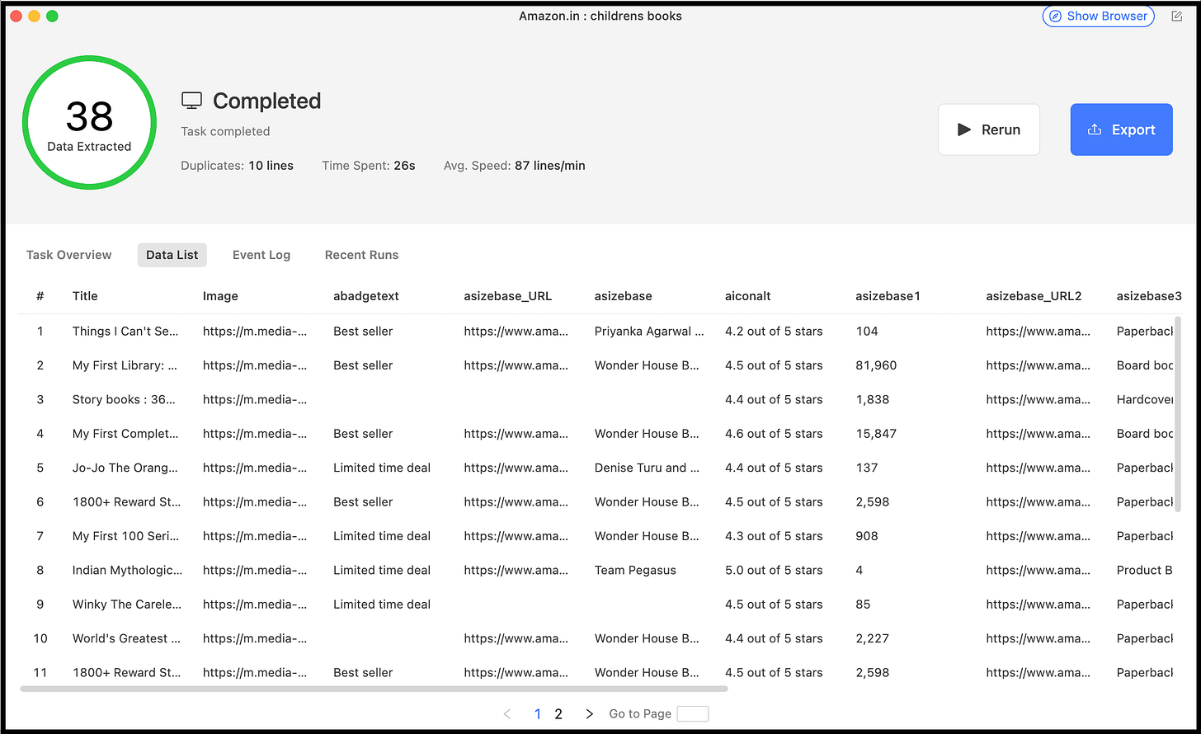The width and height of the screenshot is (1201, 734).
Task: Click 'Hardcover' cell in row 3
Action: 1145,399
